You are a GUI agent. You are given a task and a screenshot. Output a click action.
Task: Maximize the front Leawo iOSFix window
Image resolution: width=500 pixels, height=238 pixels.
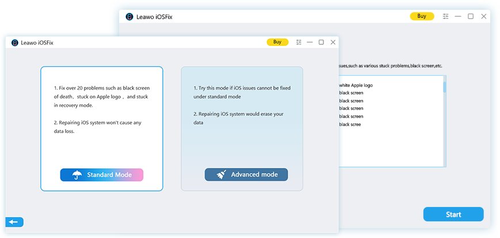pyautogui.click(x=321, y=42)
